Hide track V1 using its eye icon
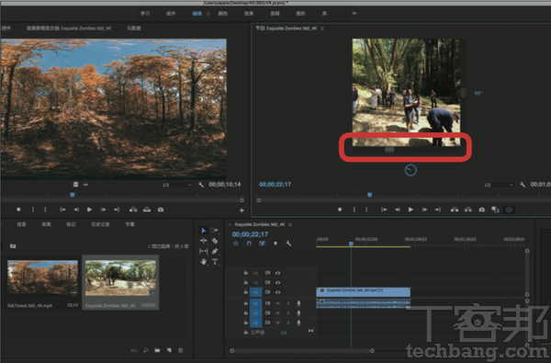 277,292
